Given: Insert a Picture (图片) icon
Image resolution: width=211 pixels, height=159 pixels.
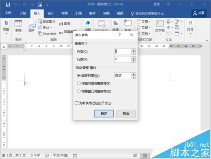Looking at the screenshot, I should point(32,24).
